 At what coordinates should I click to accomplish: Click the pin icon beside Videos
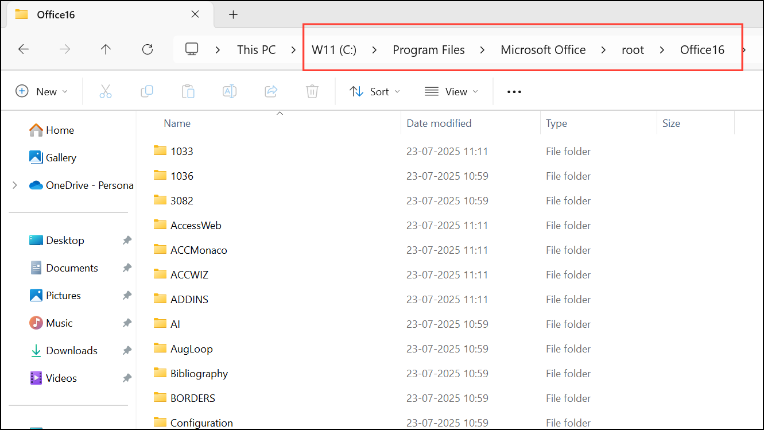pyautogui.click(x=127, y=378)
